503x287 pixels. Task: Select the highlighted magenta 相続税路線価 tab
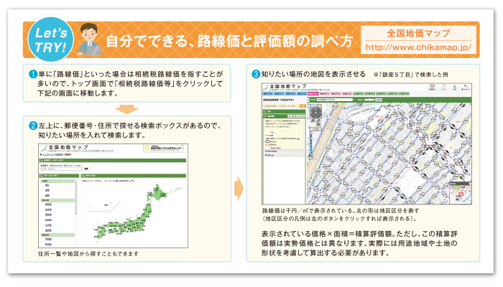click(x=313, y=94)
